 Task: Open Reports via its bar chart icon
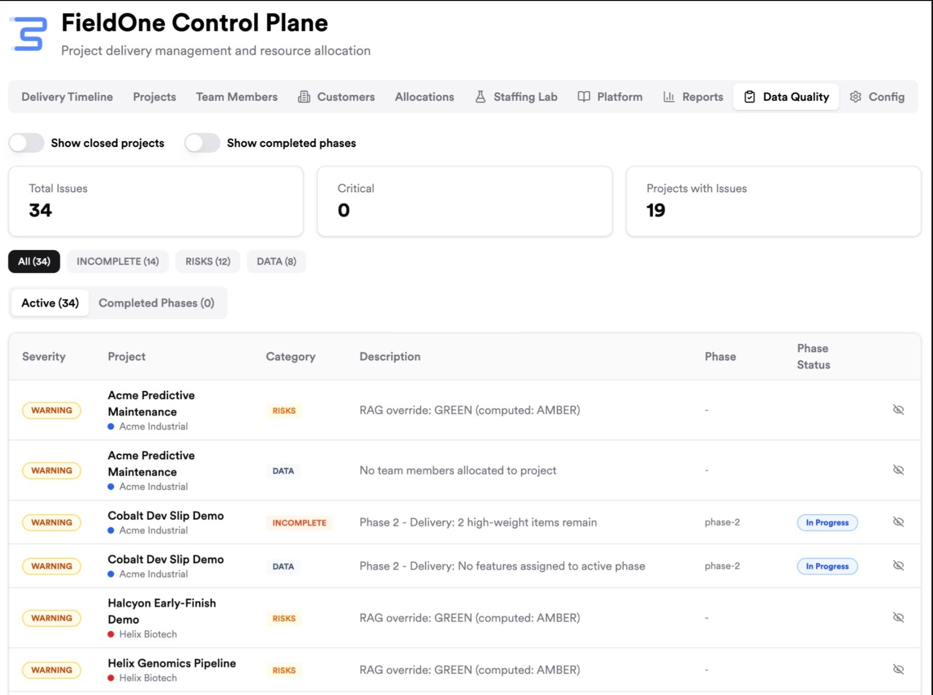coord(669,97)
